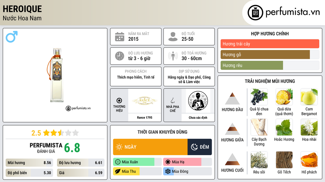The image size is (325, 182).
Task: Click the 2.5 star rating number
Action: coord(36,133)
